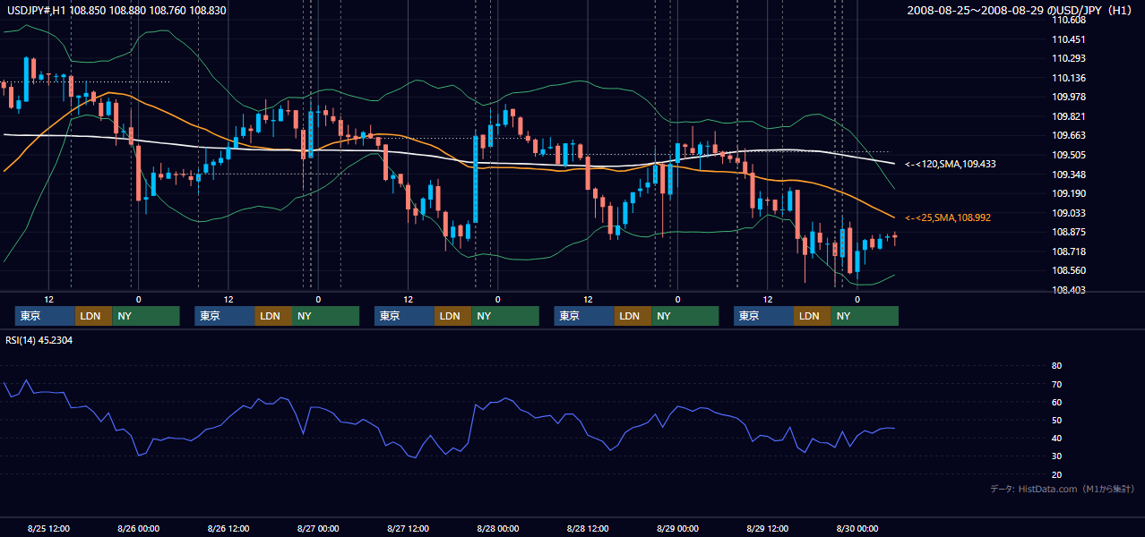Select the 25 SMA label reading 108.992

pos(947,217)
